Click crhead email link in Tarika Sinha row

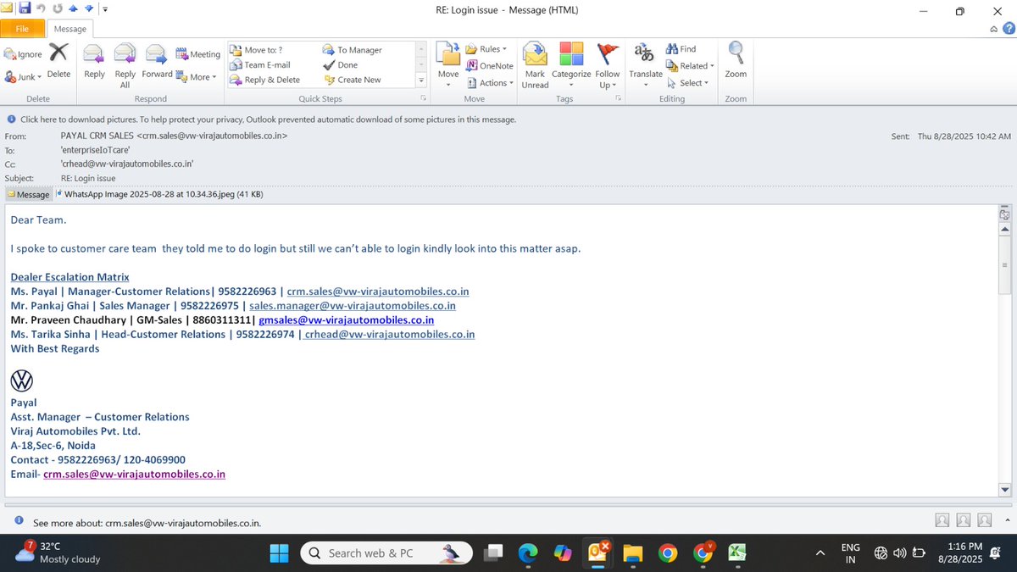click(x=390, y=335)
